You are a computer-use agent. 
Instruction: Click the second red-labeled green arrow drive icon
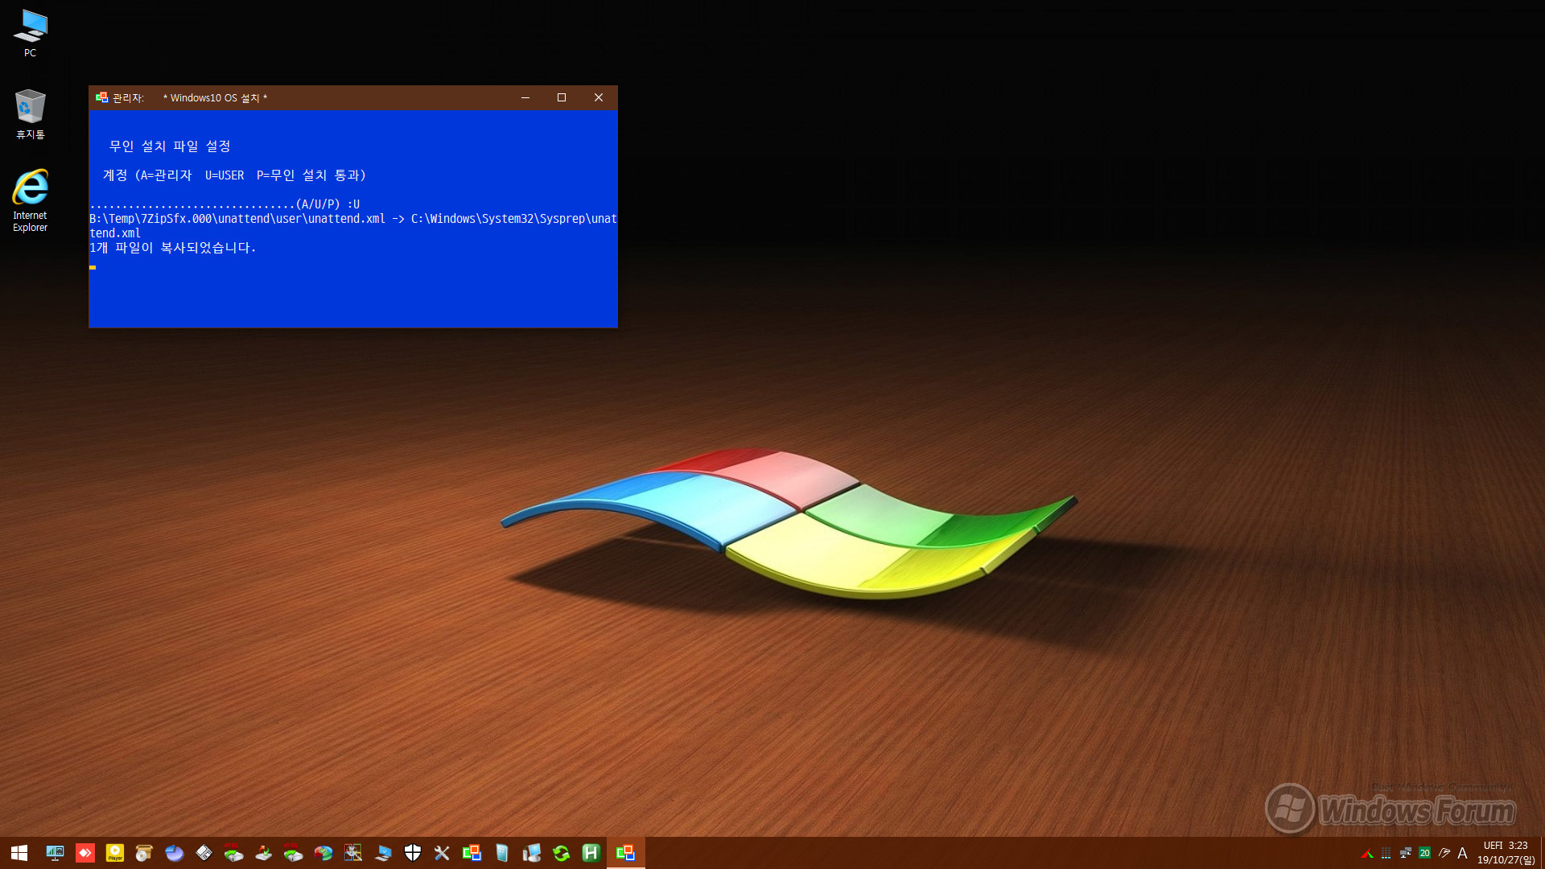pyautogui.click(x=293, y=853)
